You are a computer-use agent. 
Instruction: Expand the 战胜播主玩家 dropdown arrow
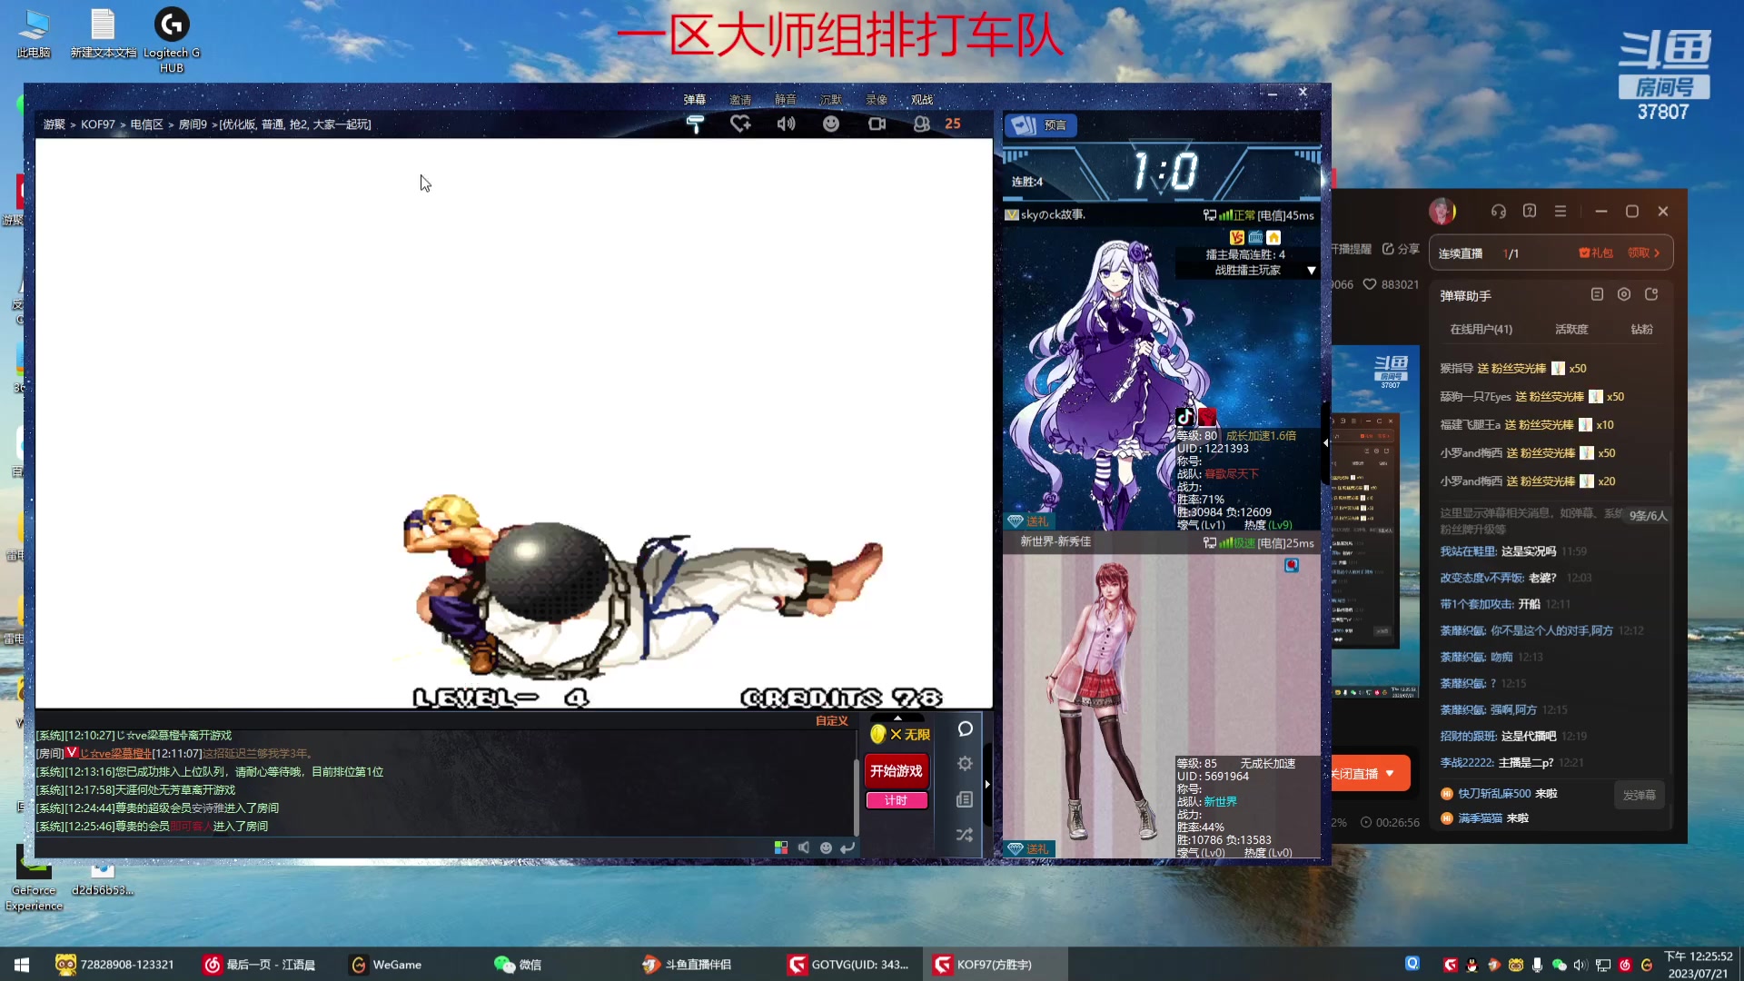coord(1311,271)
